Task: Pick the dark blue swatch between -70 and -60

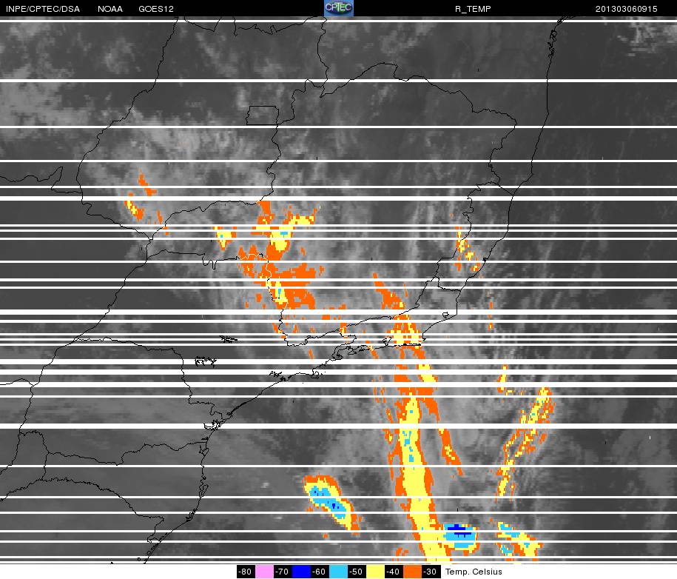Action: [x=301, y=571]
